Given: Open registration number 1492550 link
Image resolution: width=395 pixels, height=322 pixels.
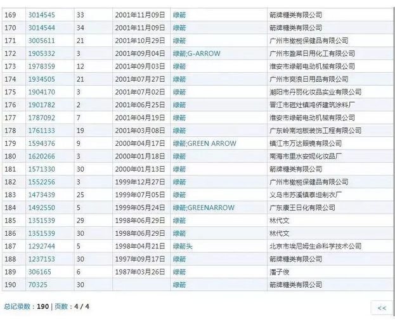Looking at the screenshot, I should coord(42,207).
